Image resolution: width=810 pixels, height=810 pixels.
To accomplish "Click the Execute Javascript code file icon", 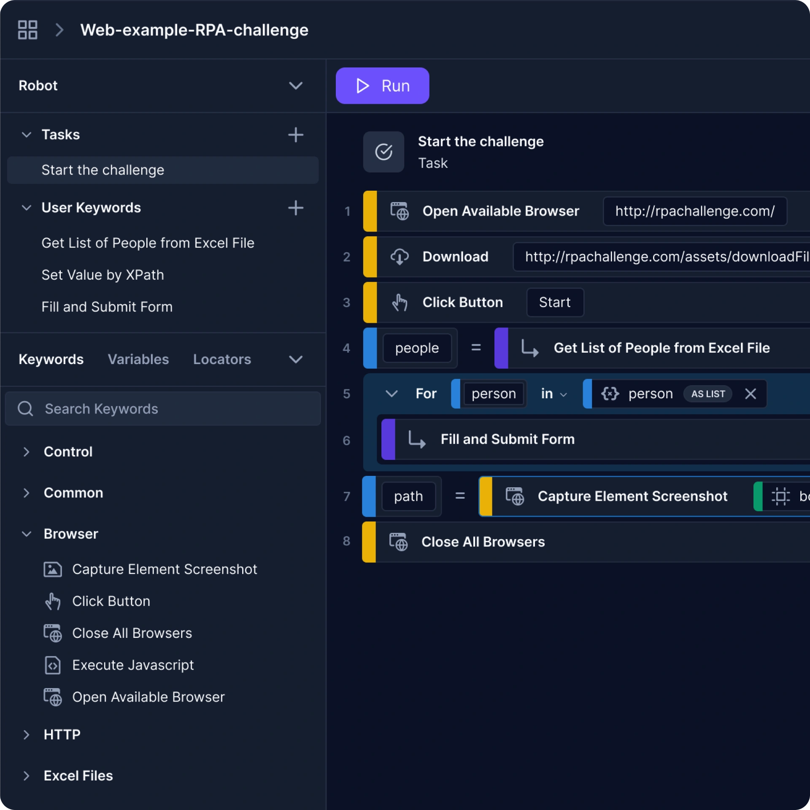I will tap(53, 665).
